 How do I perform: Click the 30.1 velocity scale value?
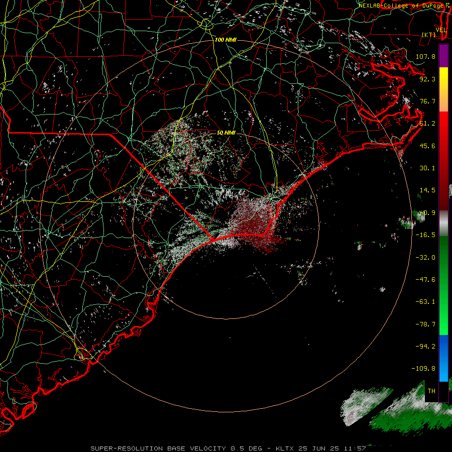[x=427, y=168]
